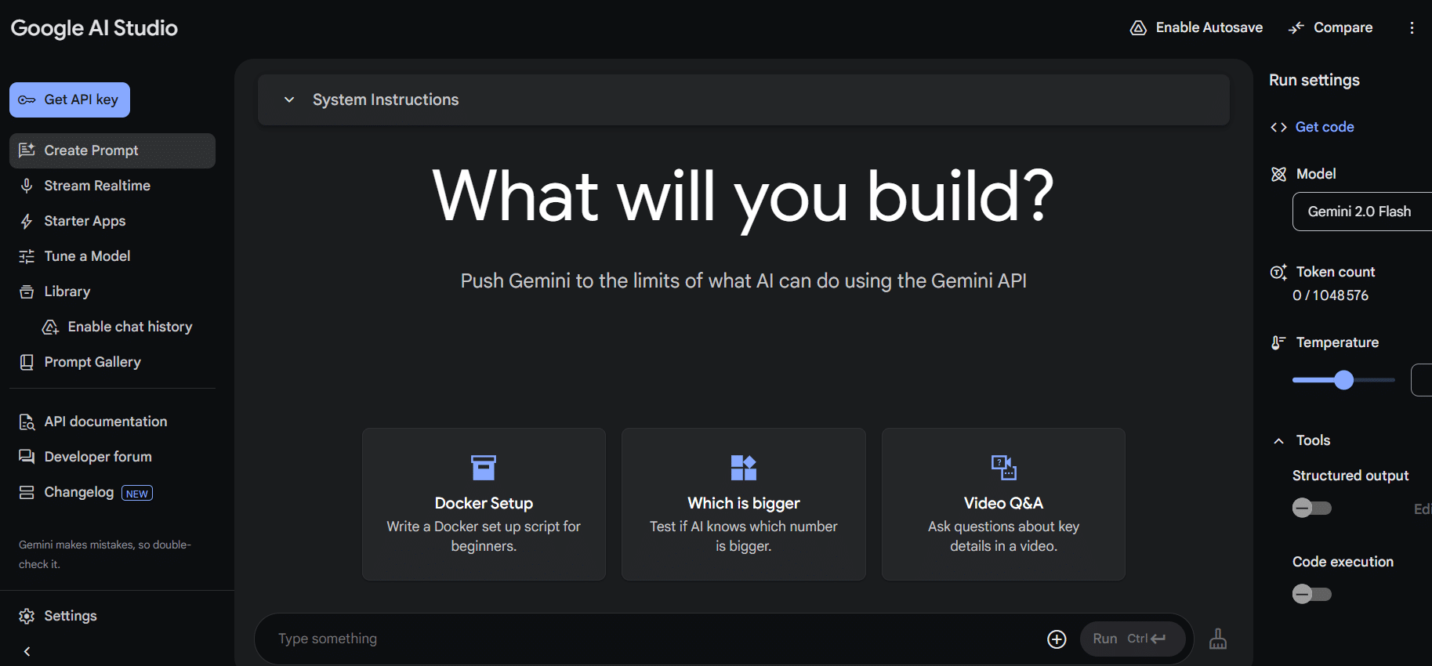Click the clear chat broom icon
Viewport: 1432px width, 666px height.
(x=1218, y=639)
